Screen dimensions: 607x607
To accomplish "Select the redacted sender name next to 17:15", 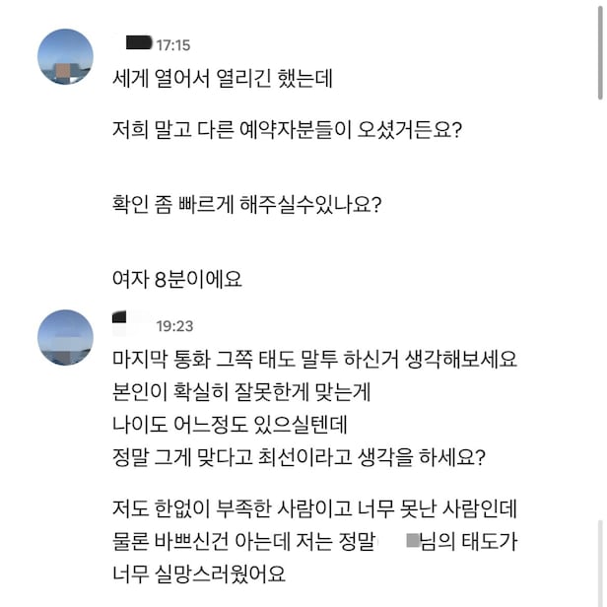I will tap(136, 43).
